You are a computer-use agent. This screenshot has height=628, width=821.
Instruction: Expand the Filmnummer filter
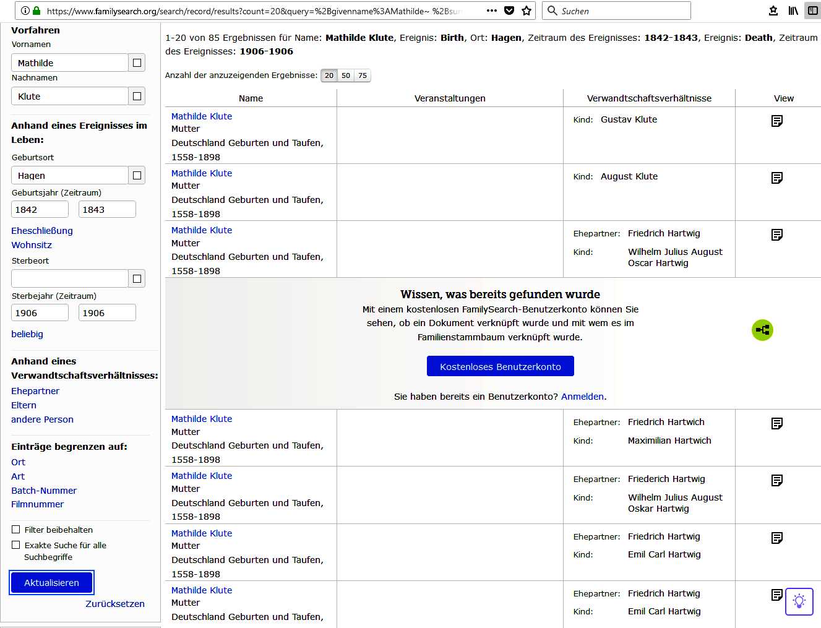click(37, 504)
